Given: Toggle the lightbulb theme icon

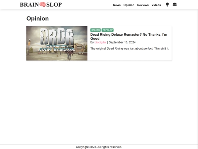Looking at the screenshot, I should pos(167,5).
